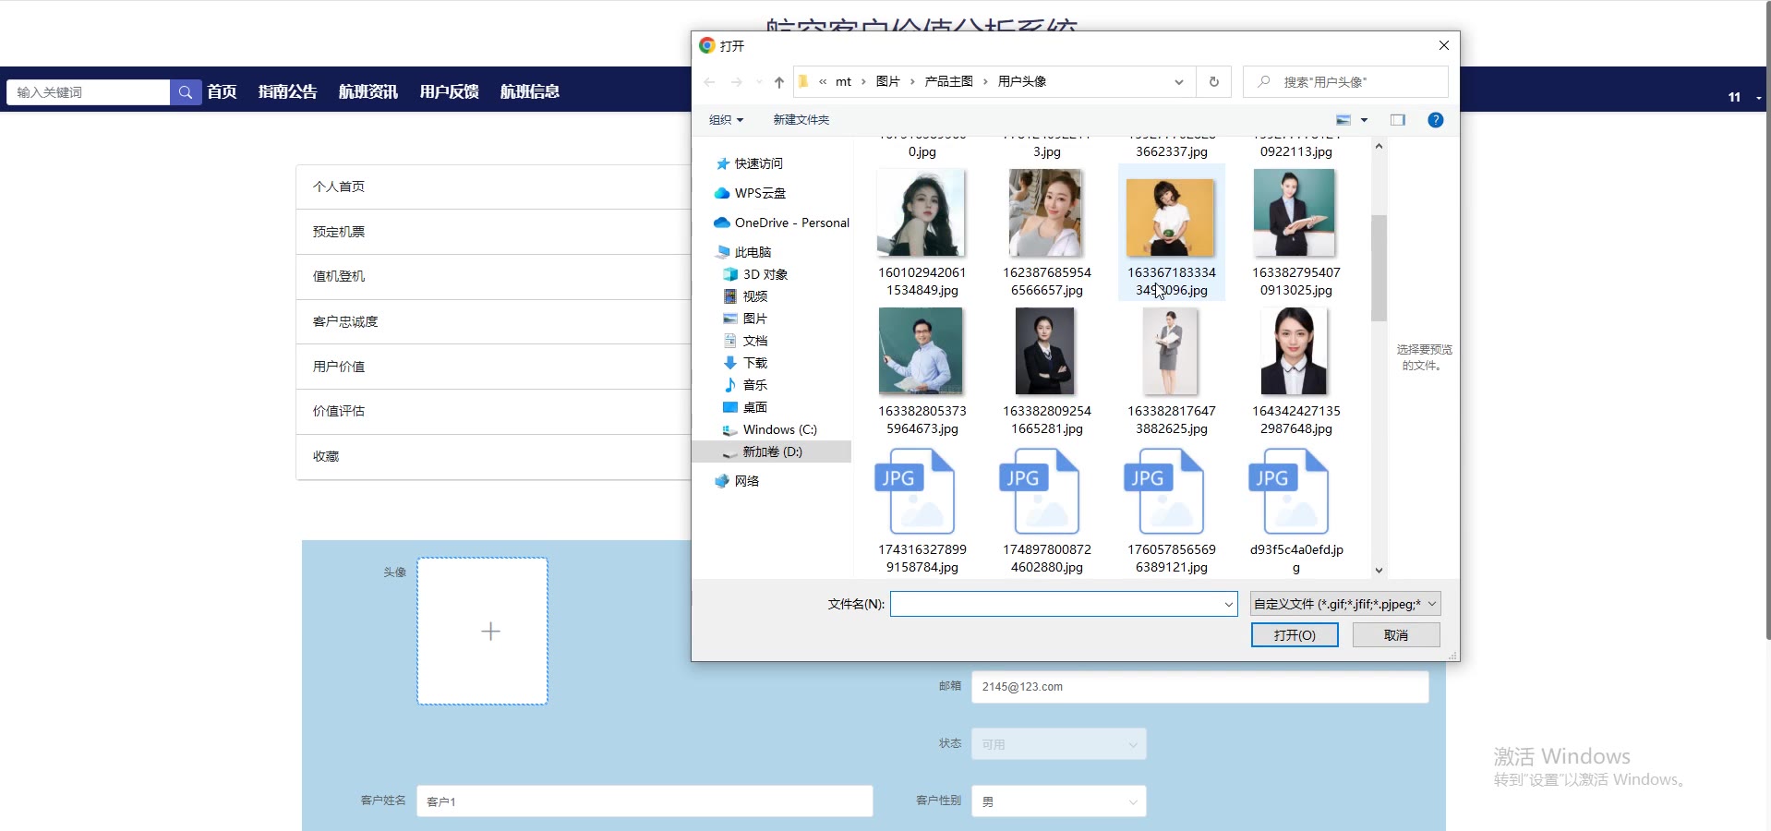Click the search magnifier button in the navbar
Viewport: 1771px width, 831px height.
coord(186,92)
